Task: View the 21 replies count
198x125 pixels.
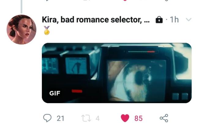Action: point(60,119)
